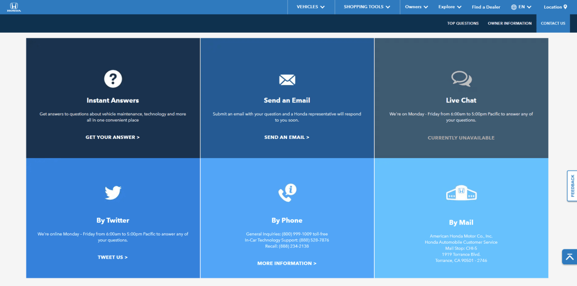Click the globe language icon
This screenshot has height=286, width=577.
coord(514,7)
